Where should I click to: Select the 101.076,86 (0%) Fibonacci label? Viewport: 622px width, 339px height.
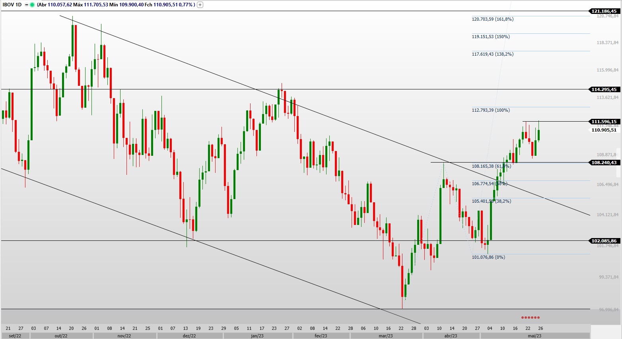pos(488,257)
